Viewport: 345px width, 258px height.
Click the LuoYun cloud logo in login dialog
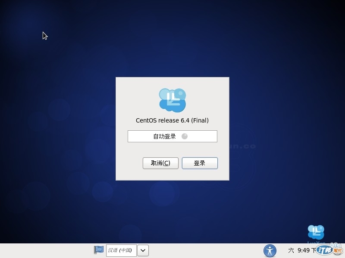(x=172, y=100)
